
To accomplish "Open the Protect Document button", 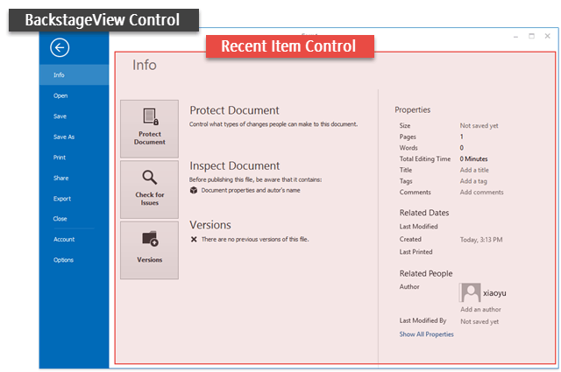I will pos(149,129).
